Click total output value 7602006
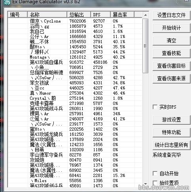191x192 pixels. tap(78, 21)
